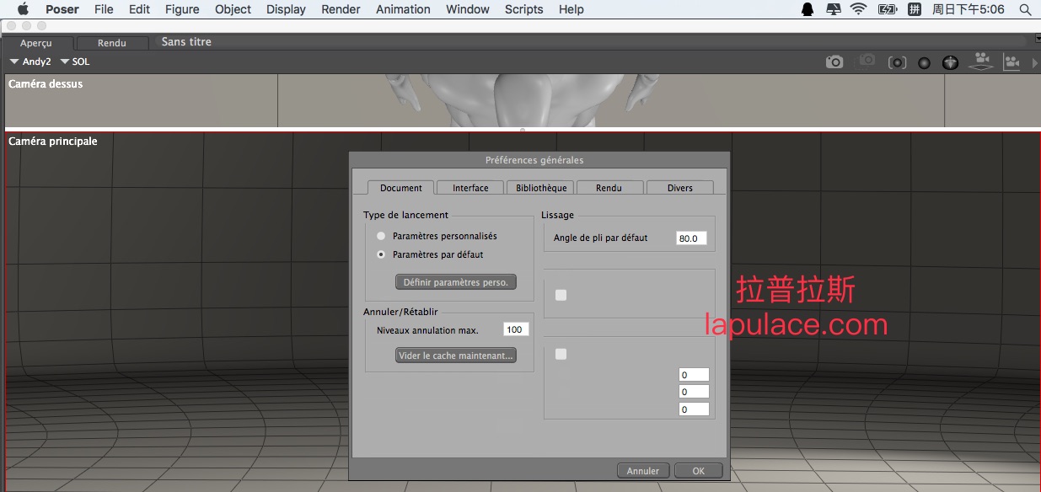The image size is (1041, 492).
Task: Expand the preview toolbar with the right arrow
Action: (x=1035, y=62)
